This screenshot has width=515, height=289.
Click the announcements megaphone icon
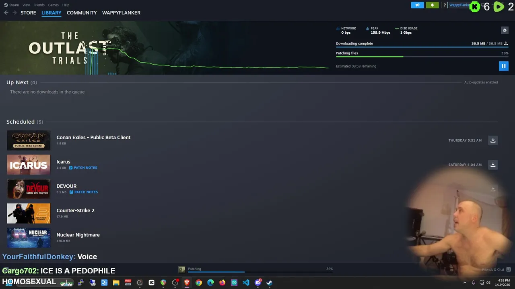[x=417, y=5]
